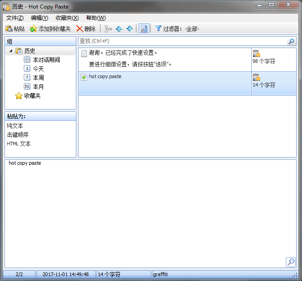Select 今天 in the history tree
The image size is (302, 281).
[x=38, y=69]
